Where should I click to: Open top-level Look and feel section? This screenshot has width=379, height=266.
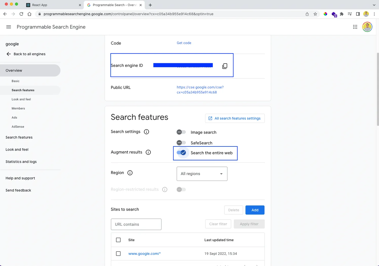[17, 149]
